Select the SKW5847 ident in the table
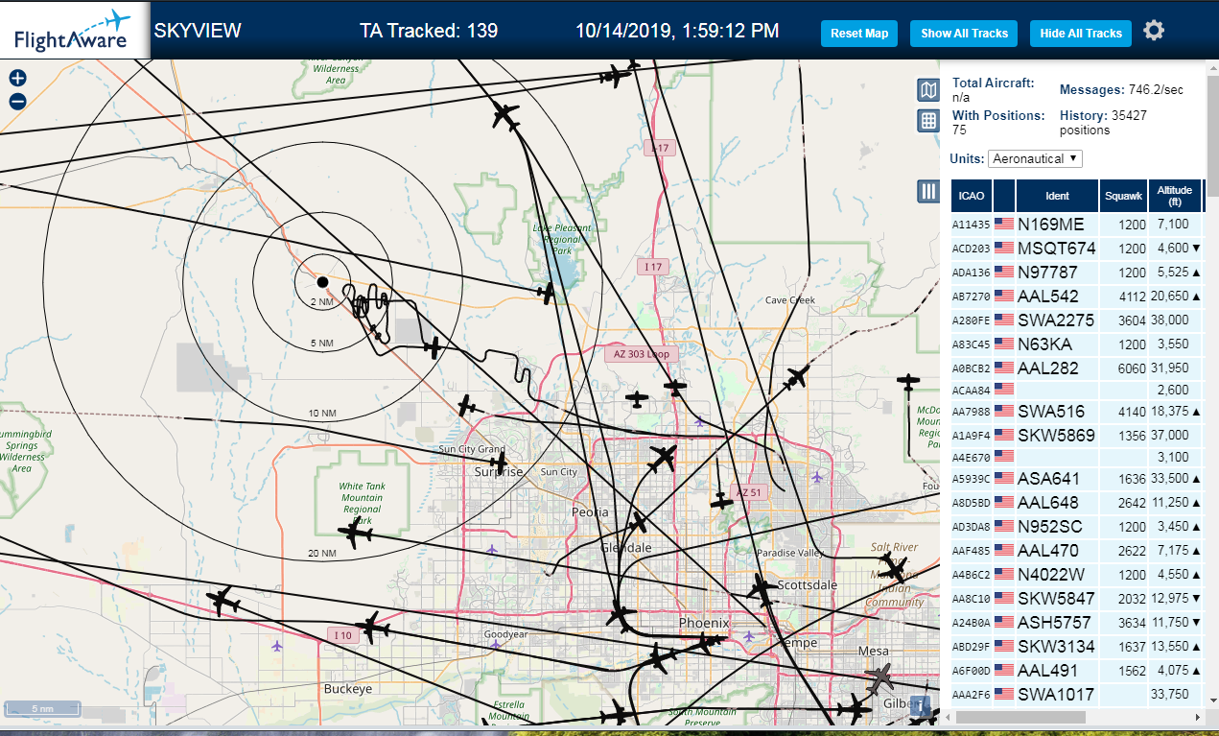Viewport: 1219px width, 736px height. (1056, 599)
